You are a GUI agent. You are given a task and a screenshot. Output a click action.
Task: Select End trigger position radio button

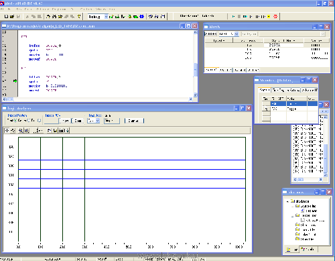(39, 120)
